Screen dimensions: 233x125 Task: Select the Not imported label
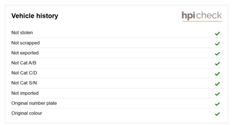click(x=25, y=93)
